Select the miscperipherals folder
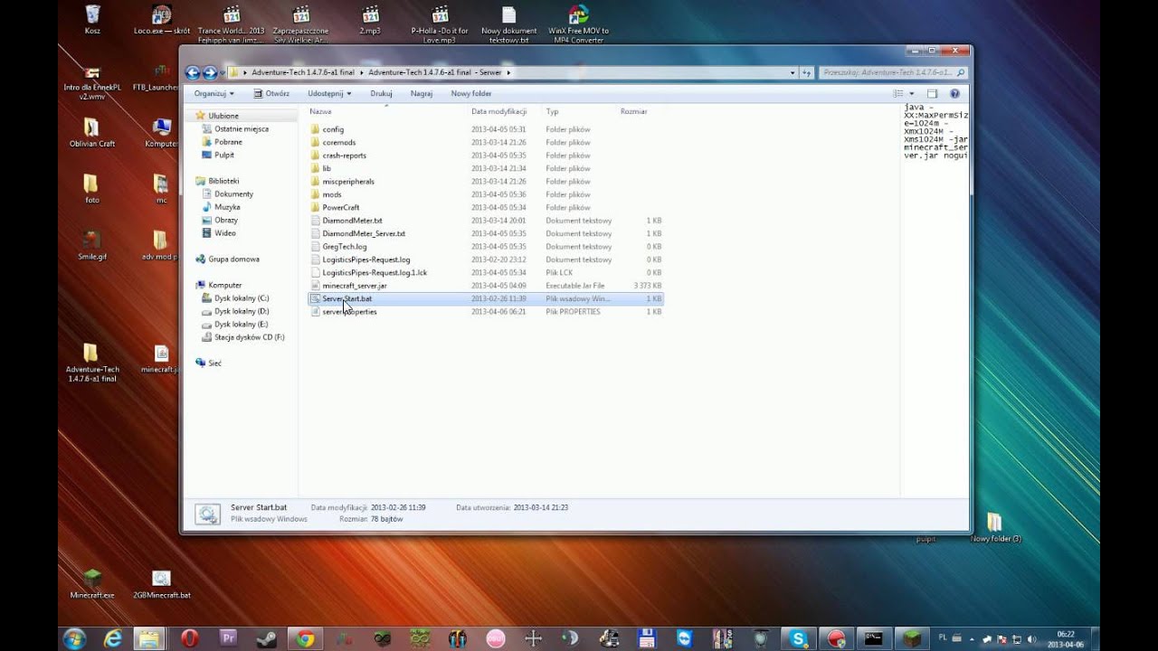The width and height of the screenshot is (1158, 651). click(347, 182)
